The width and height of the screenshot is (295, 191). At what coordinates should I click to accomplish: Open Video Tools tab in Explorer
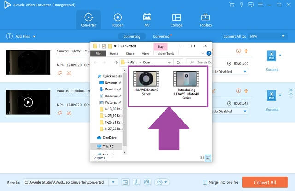(166, 54)
